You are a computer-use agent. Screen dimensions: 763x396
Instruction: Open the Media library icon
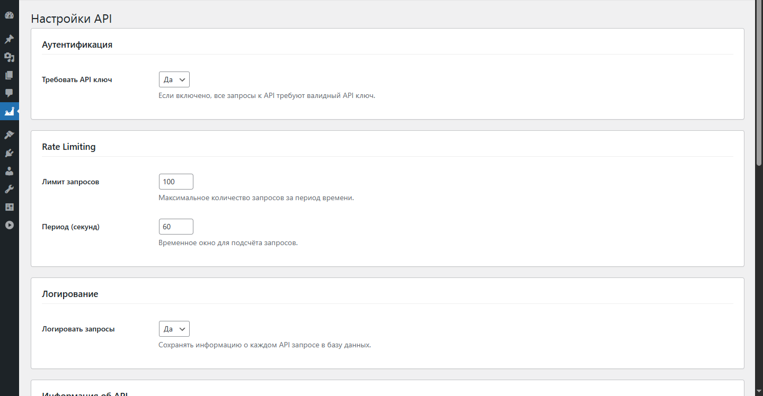9,57
